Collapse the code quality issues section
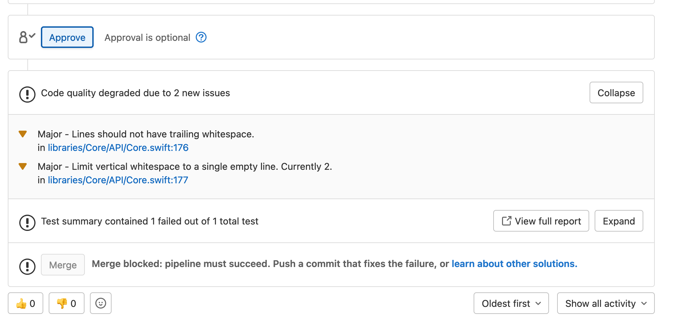693x318 pixels. 616,92
